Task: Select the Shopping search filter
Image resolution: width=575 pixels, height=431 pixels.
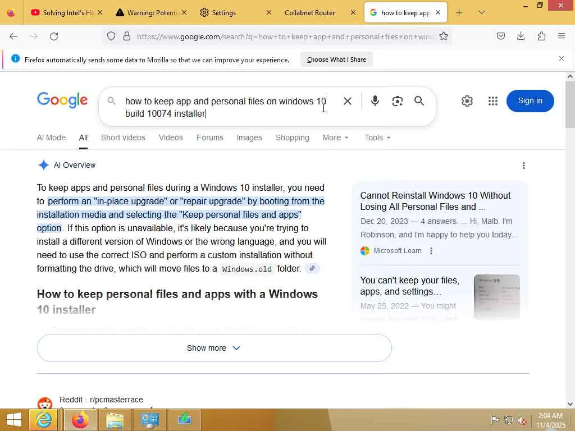Action: point(292,138)
